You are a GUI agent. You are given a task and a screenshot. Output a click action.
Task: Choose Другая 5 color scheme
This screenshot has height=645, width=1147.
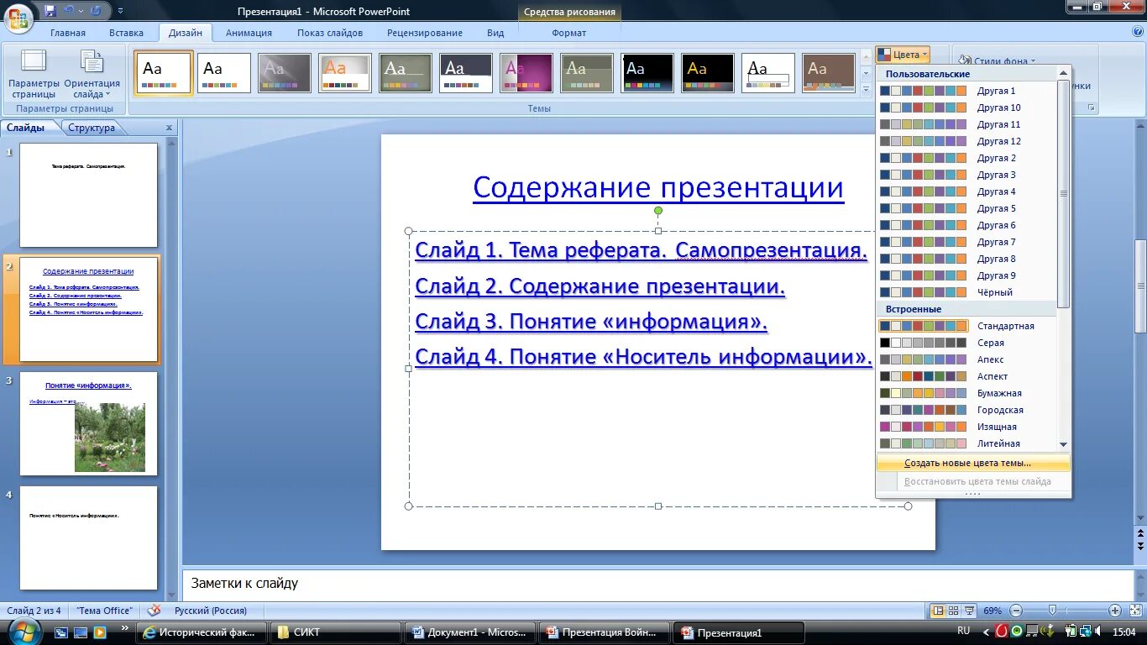click(967, 208)
